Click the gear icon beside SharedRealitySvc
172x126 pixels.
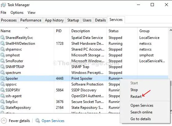(2, 38)
